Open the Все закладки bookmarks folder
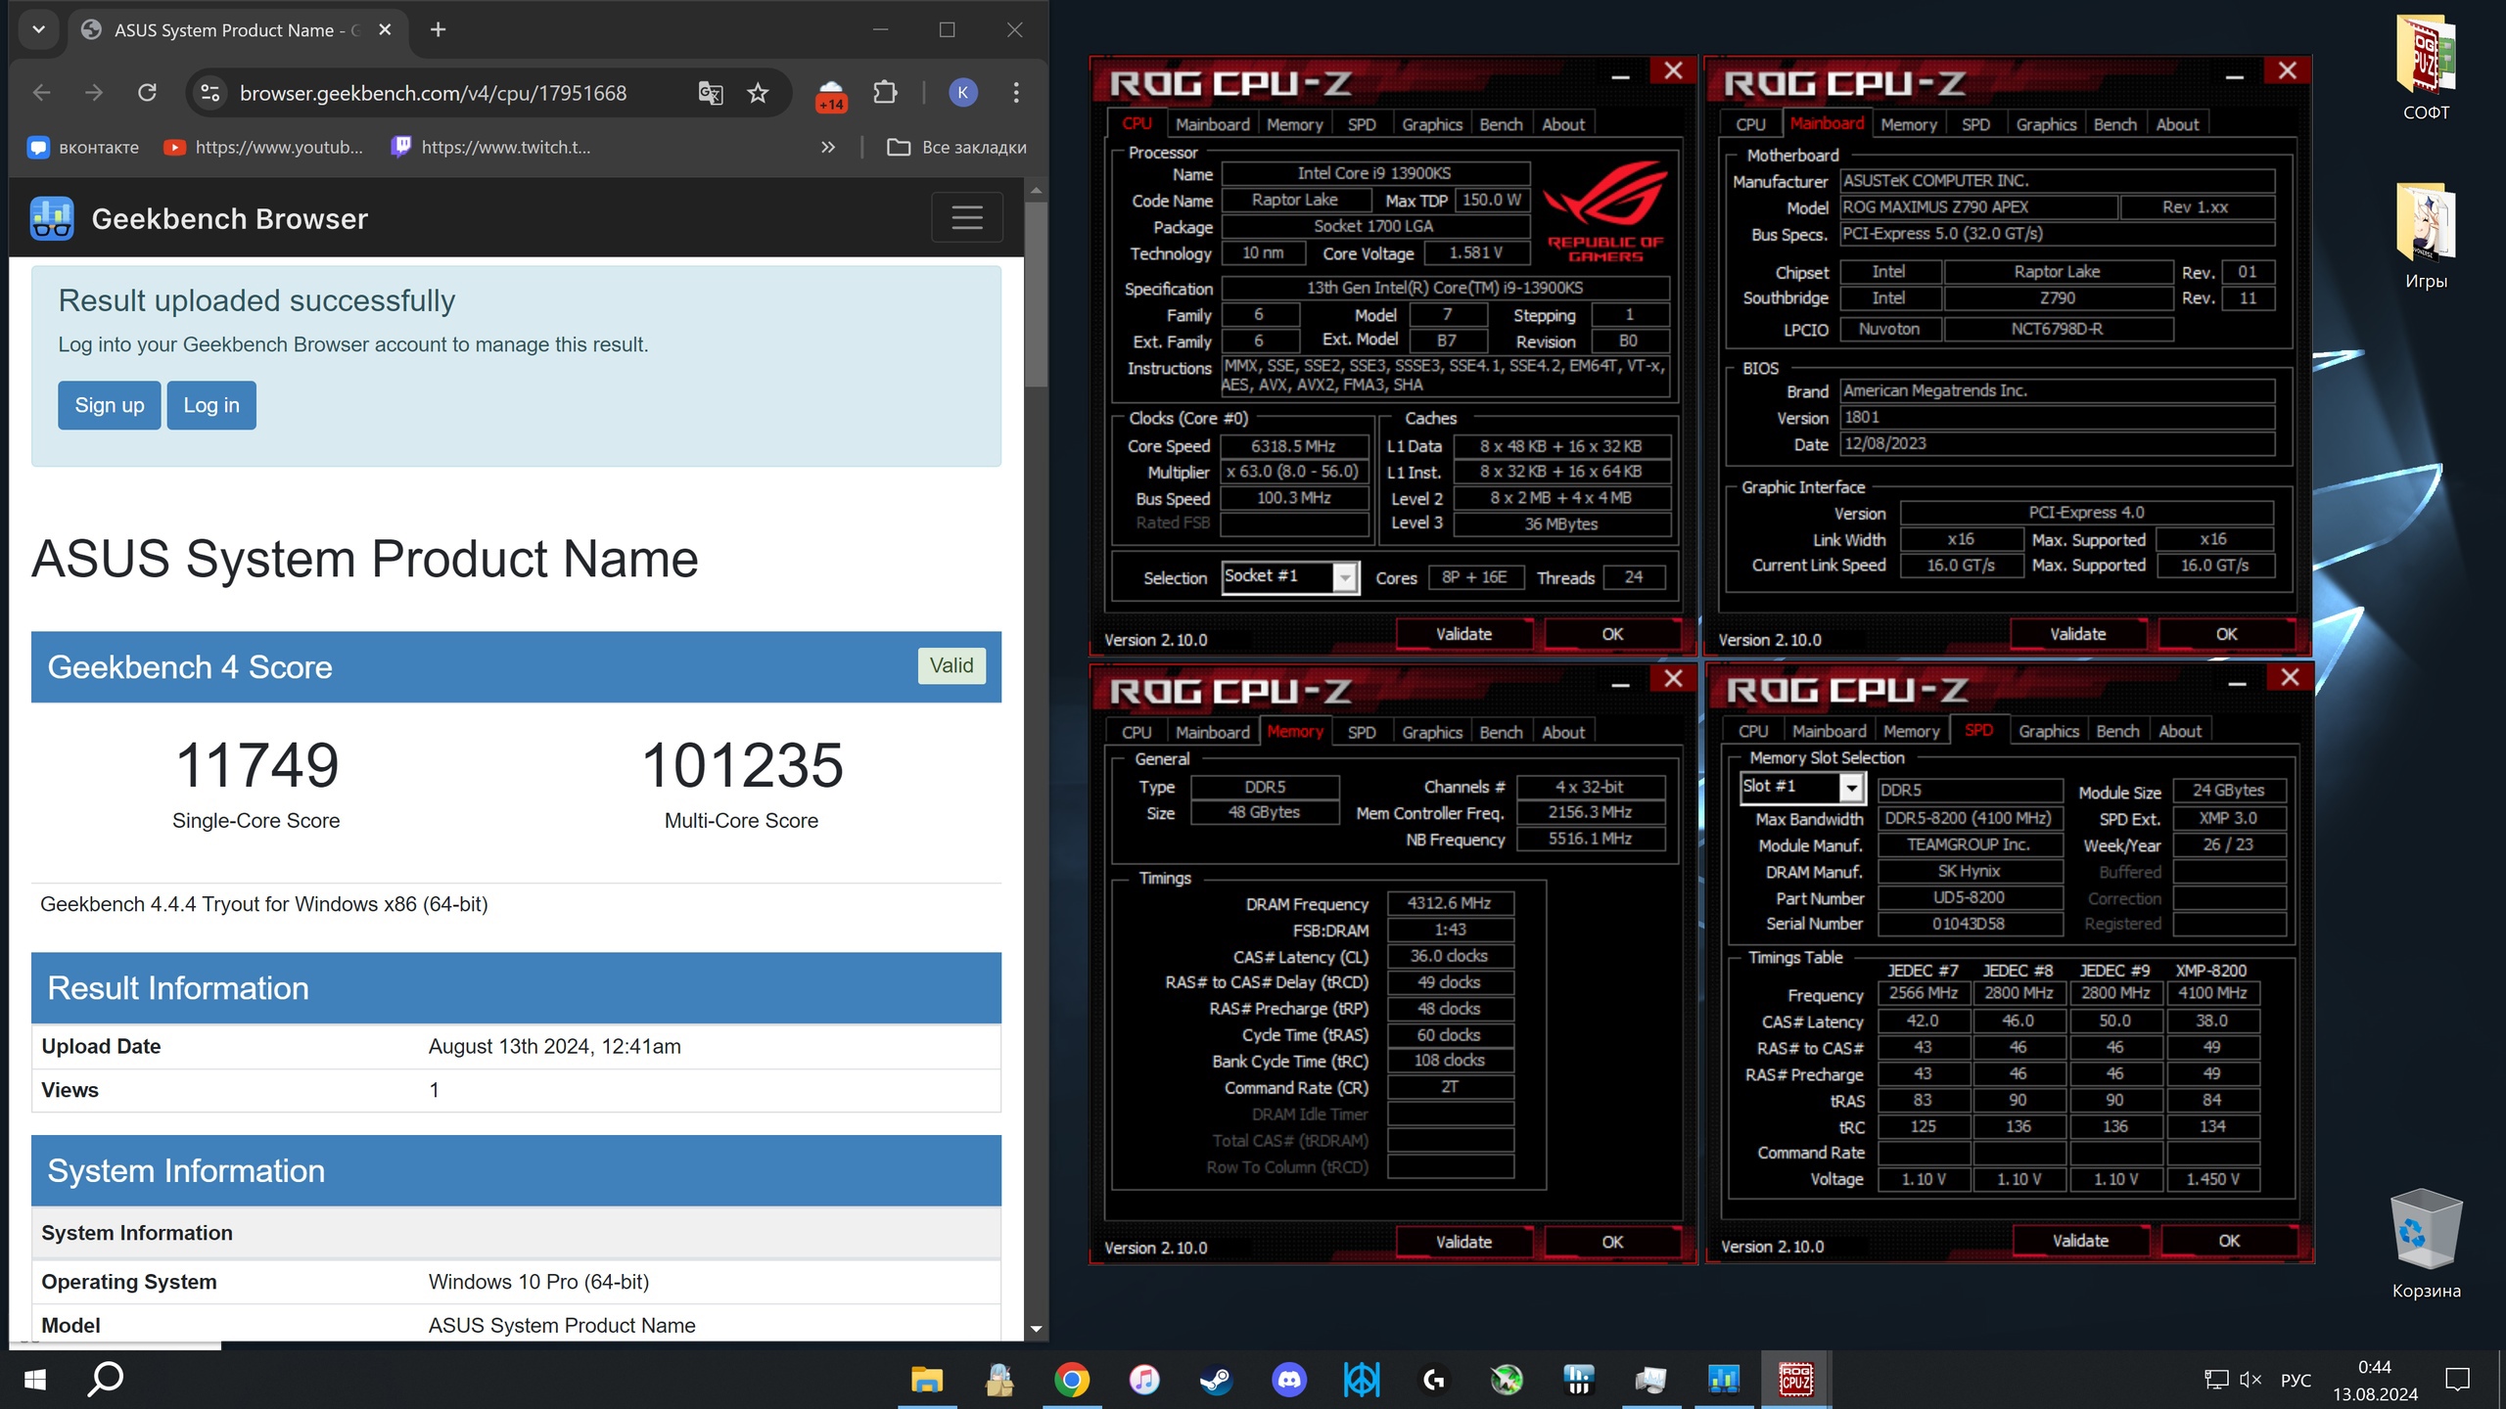The image size is (2506, 1409). pyautogui.click(x=957, y=147)
